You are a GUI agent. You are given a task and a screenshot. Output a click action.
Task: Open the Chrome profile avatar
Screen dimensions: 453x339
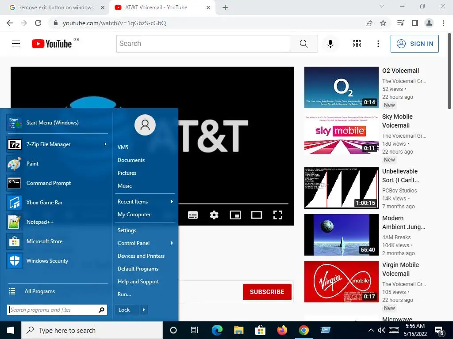coord(429,23)
